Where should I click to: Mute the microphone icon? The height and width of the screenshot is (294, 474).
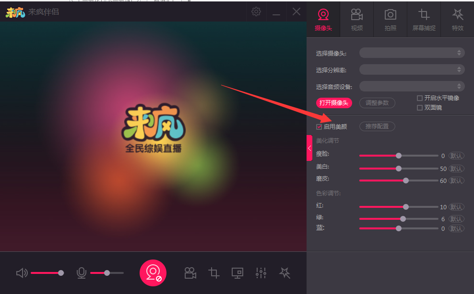[81, 273]
